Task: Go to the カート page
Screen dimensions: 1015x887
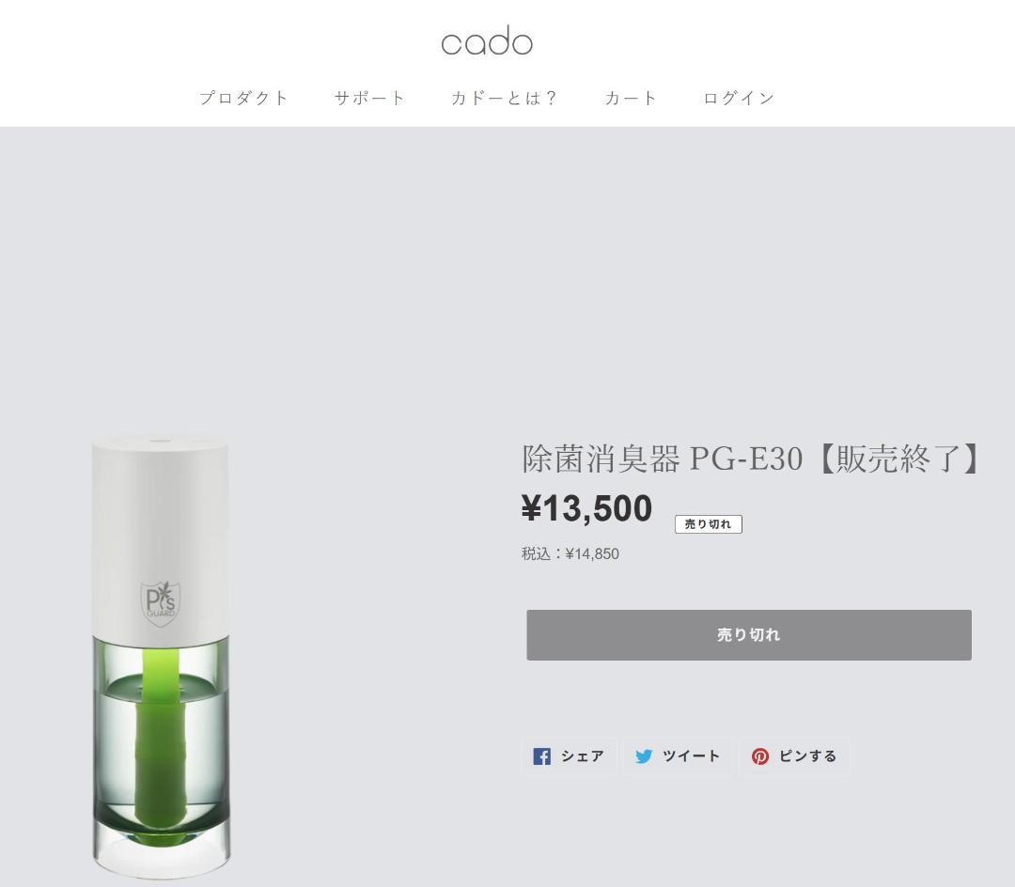Action: point(631,98)
